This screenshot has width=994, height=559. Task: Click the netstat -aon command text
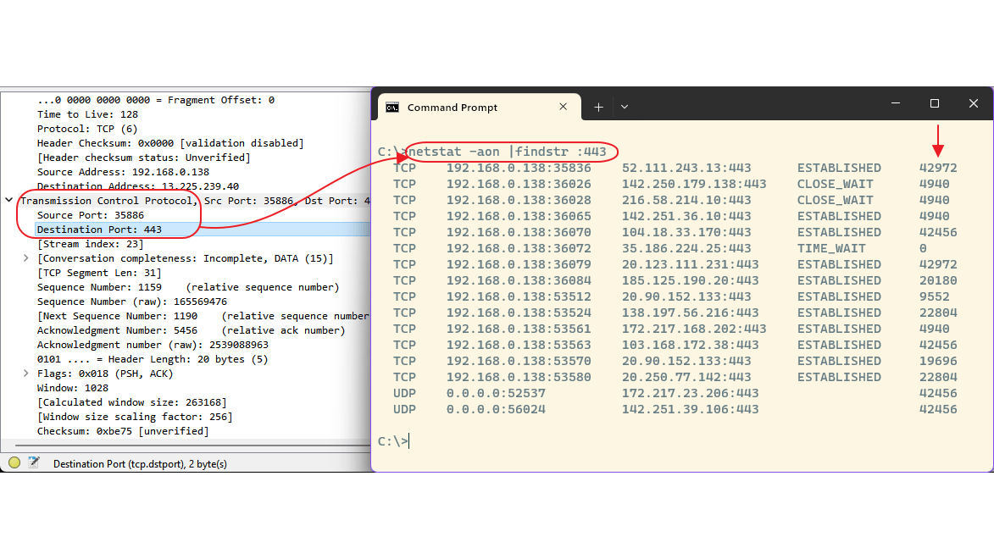(x=507, y=152)
